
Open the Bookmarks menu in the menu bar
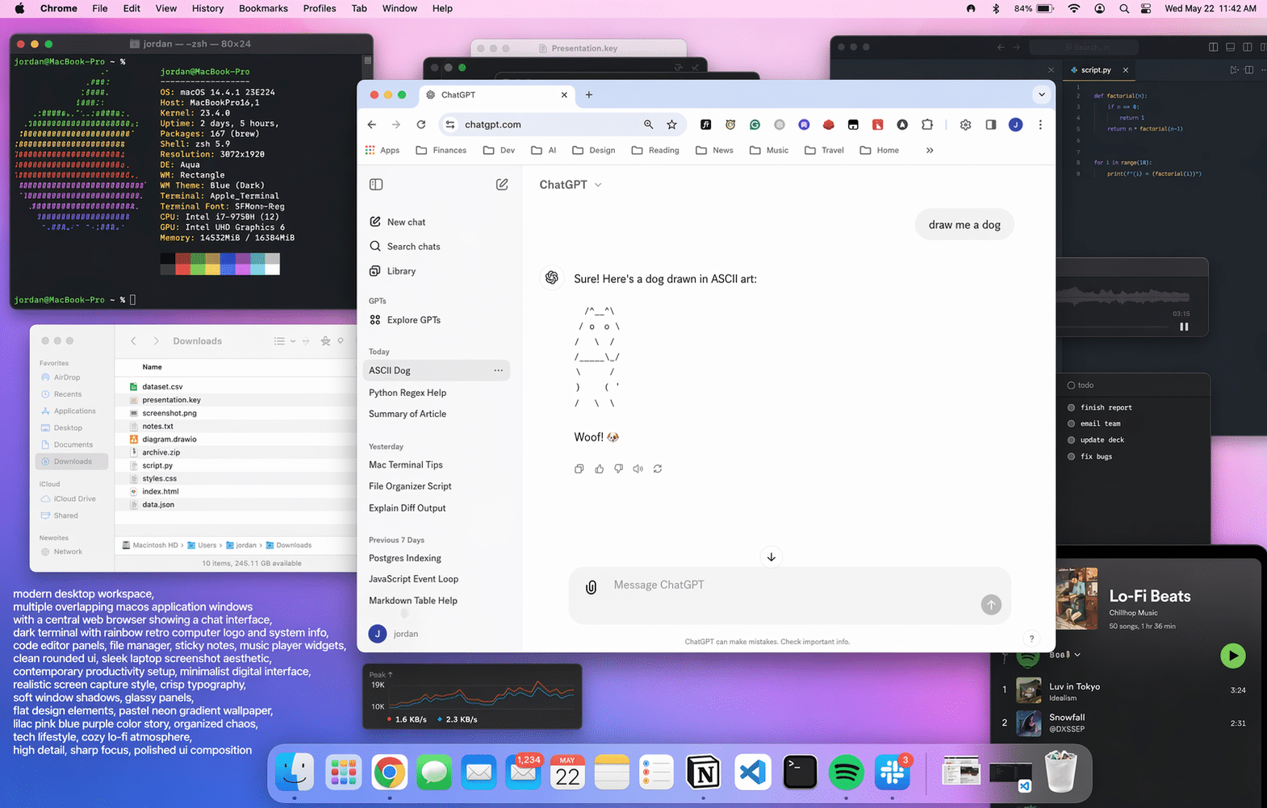pyautogui.click(x=263, y=8)
